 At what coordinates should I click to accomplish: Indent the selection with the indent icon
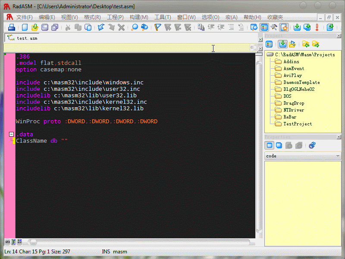pyautogui.click(x=211, y=27)
